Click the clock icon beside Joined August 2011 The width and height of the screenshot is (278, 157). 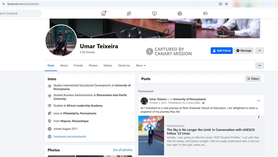pos(49,129)
